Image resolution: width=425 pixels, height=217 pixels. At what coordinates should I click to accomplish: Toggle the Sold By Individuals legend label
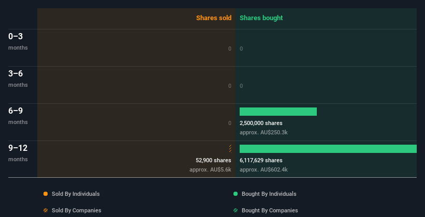coord(76,194)
